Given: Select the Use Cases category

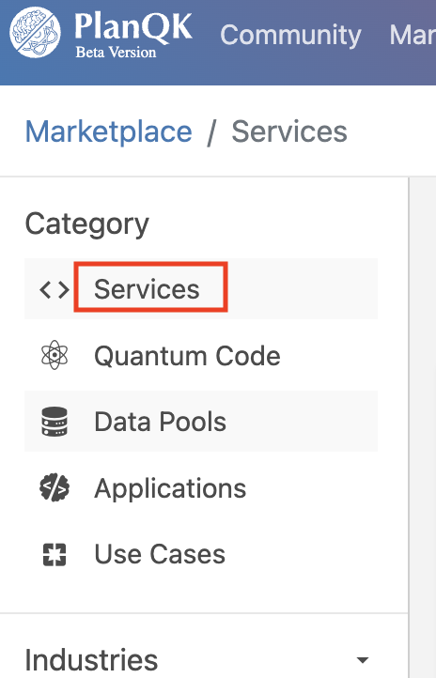Looking at the screenshot, I should tap(160, 554).
